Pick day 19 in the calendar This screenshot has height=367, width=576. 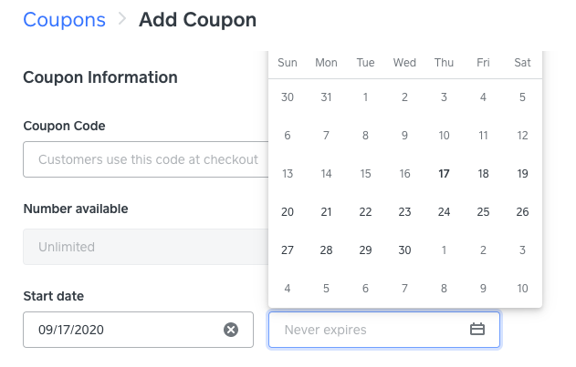(522, 174)
